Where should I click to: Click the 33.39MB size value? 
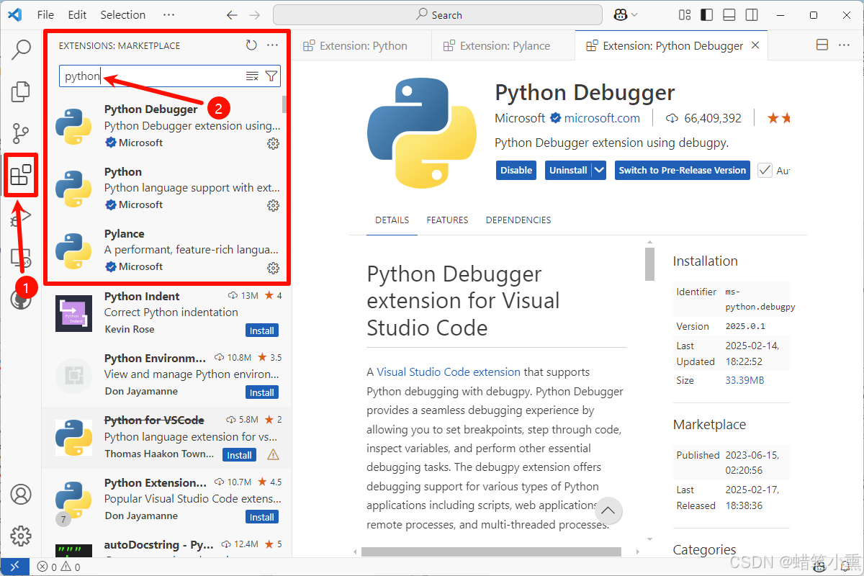pyautogui.click(x=744, y=380)
